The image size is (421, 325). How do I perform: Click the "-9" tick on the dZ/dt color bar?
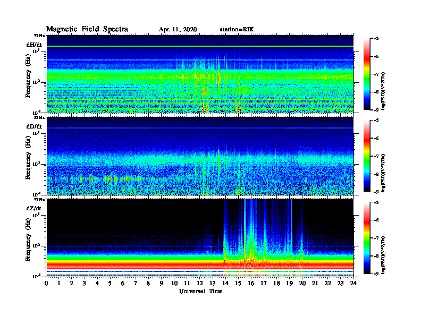376,273
